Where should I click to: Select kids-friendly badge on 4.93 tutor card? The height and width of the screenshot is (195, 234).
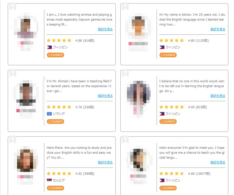pyautogui.click(x=168, y=122)
